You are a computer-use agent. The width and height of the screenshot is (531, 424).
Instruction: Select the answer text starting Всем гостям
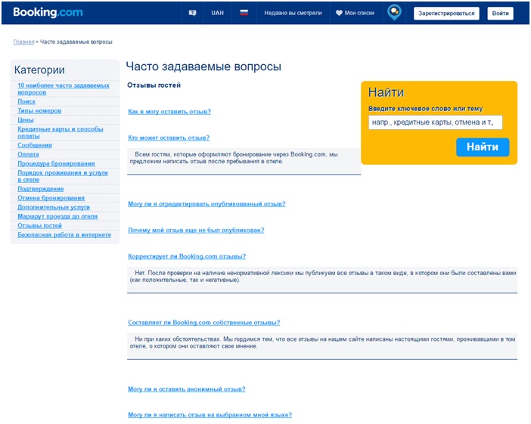coord(234,158)
